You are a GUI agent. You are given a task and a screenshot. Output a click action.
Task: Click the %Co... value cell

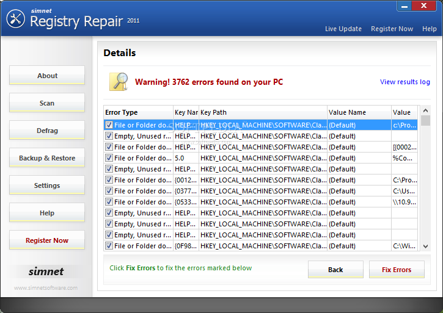tap(405, 158)
